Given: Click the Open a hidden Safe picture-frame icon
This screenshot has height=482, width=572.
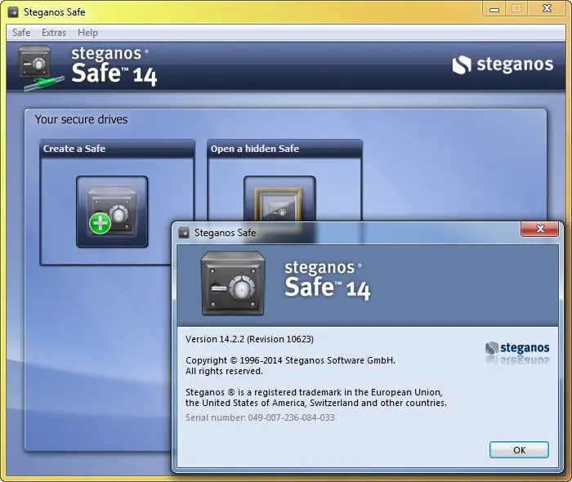Looking at the screenshot, I should click(279, 199).
